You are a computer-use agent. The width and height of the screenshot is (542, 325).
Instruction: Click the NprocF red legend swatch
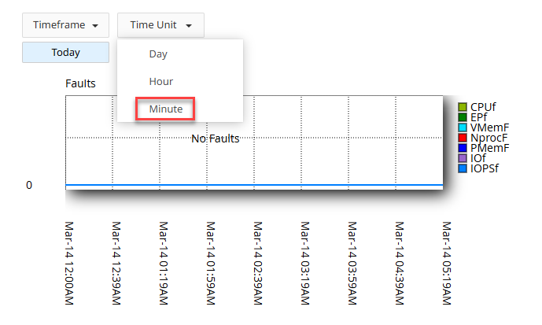pyautogui.click(x=463, y=138)
